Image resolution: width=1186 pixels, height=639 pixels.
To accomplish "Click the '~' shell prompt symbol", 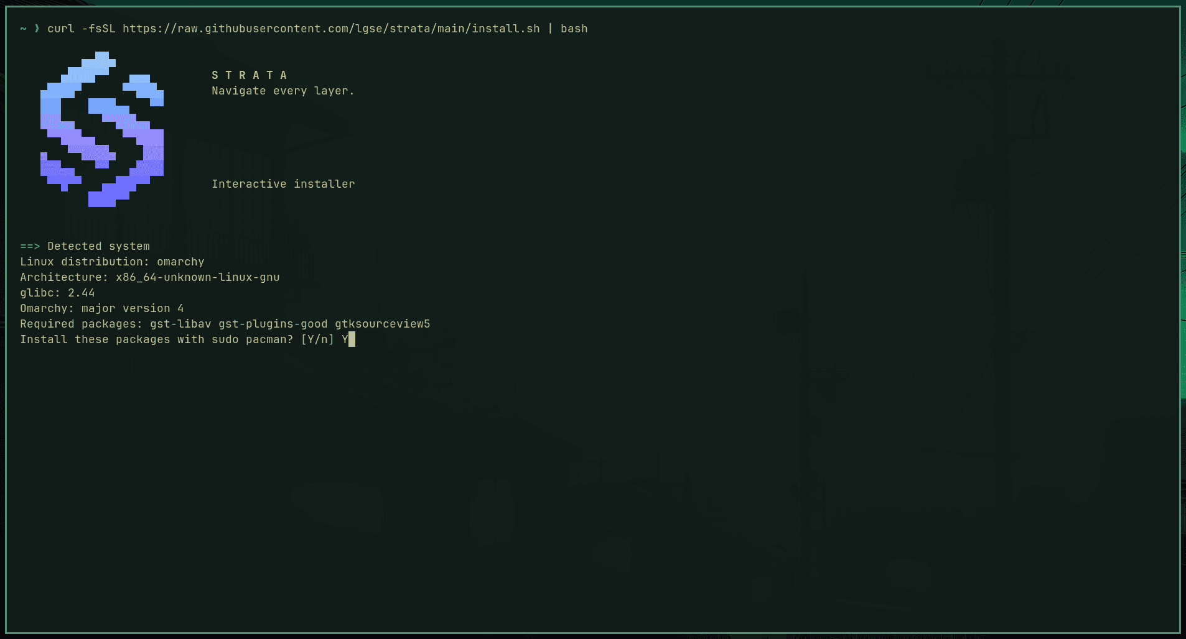I will pyautogui.click(x=23, y=29).
